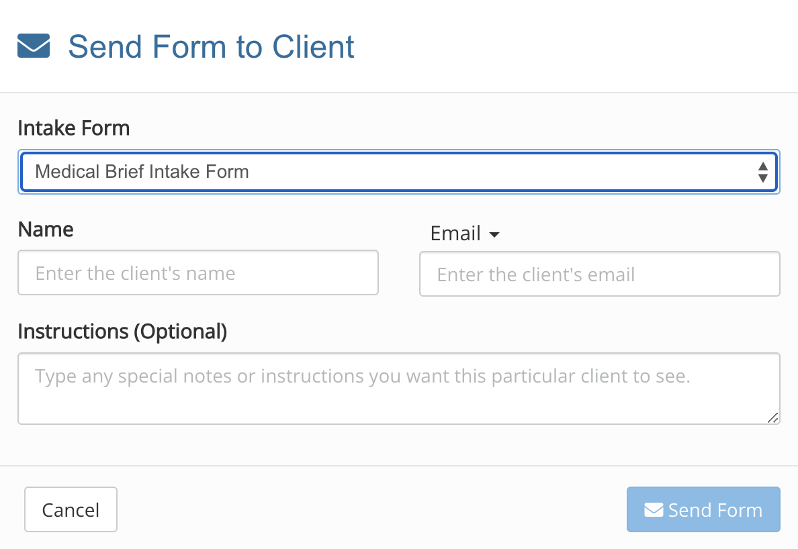Click inside the Instructions text area

pos(399,396)
